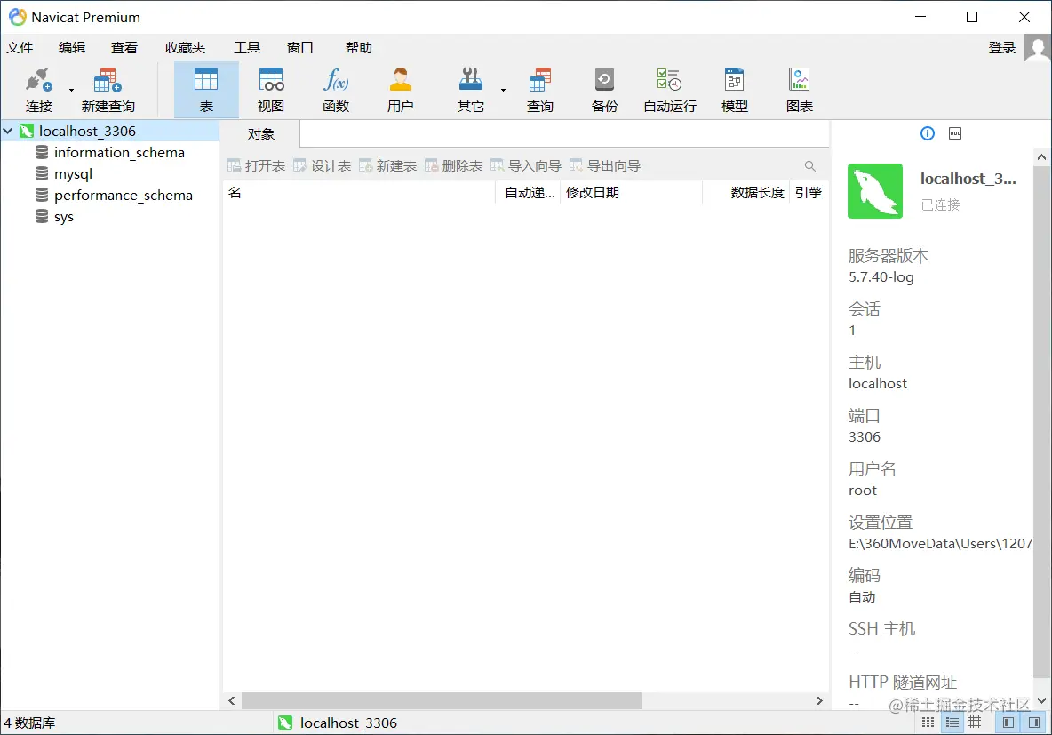
Task: Click the horizontal scrollbar left arrow
Action: [x=232, y=700]
